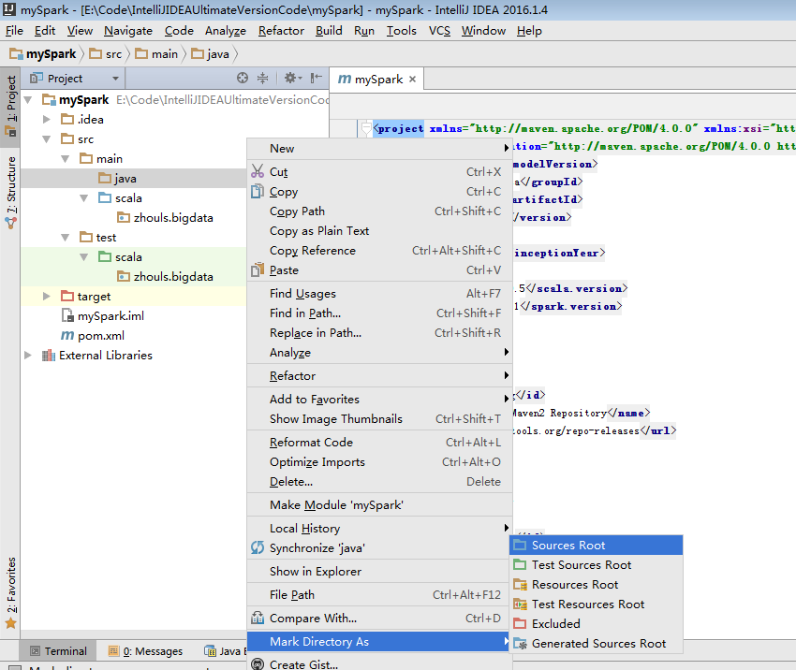The image size is (796, 670).
Task: Open the Refactor menu in menu bar
Action: 281,31
